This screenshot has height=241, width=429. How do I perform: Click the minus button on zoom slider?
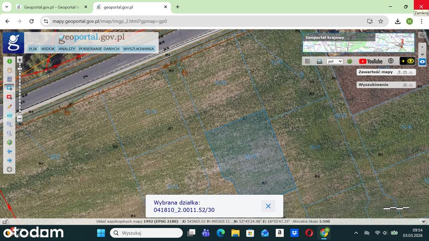(x=20, y=119)
